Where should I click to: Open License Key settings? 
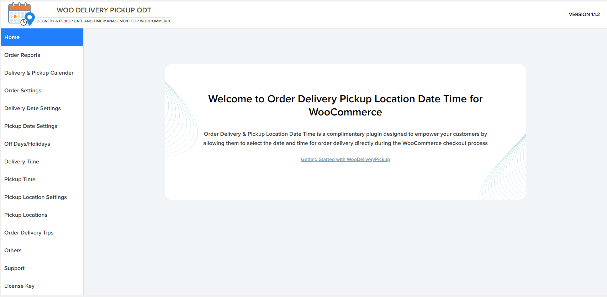(20, 286)
